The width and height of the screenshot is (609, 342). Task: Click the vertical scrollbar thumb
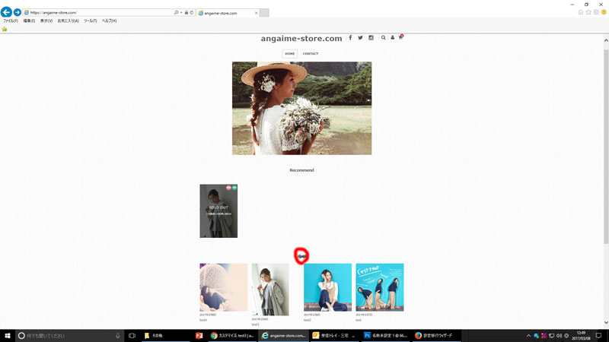point(606,147)
